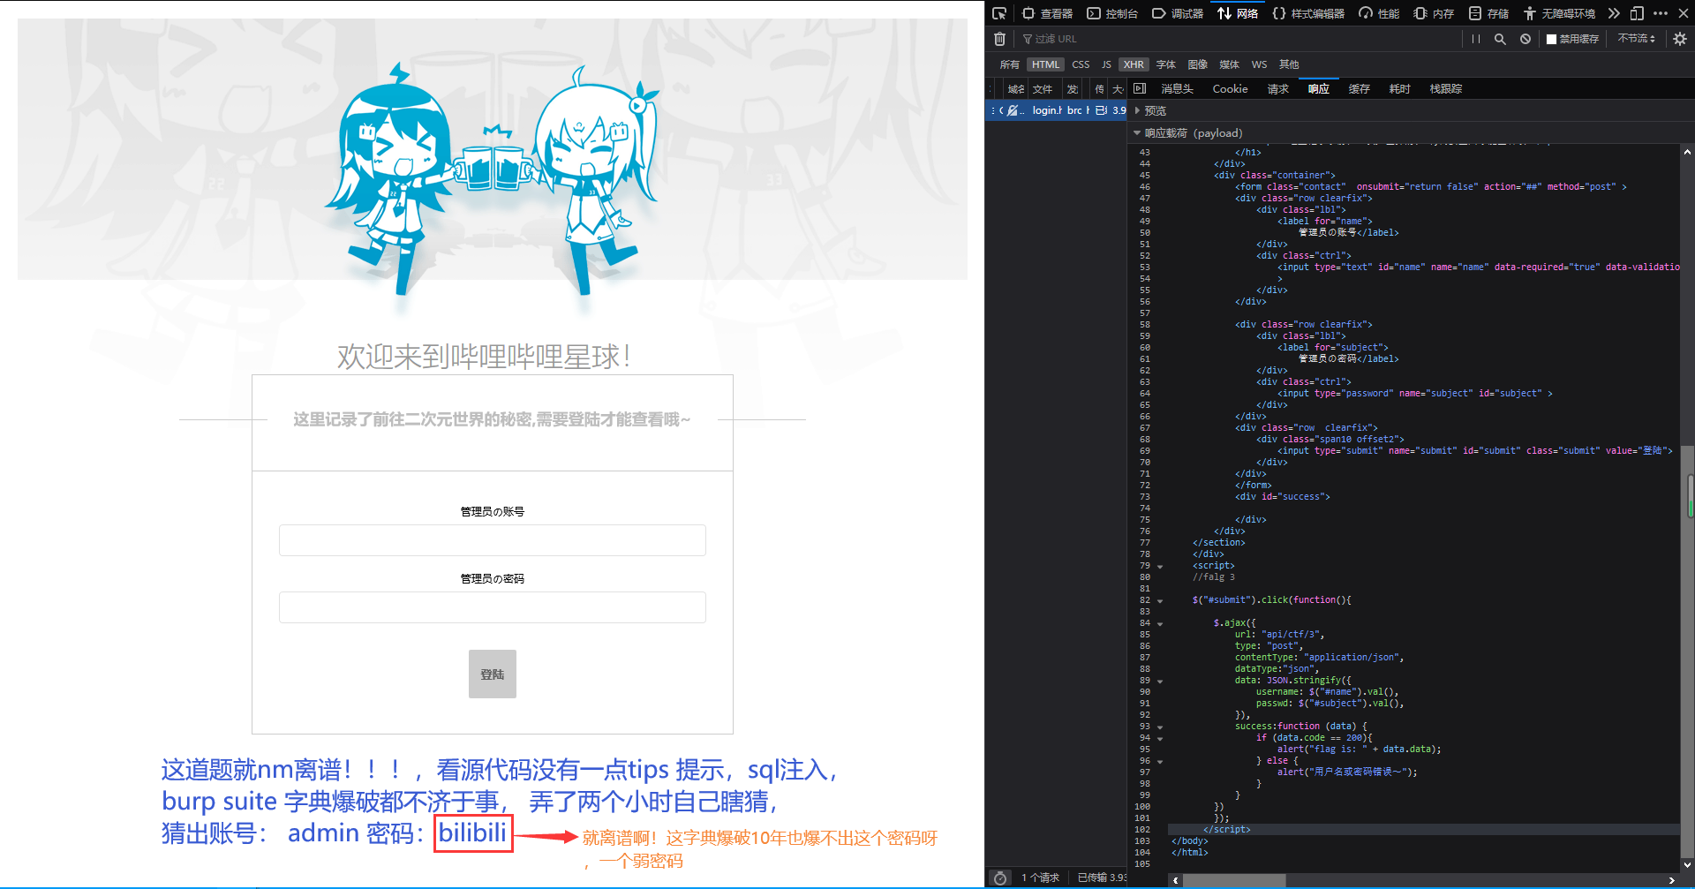This screenshot has width=1695, height=889.
Task: Open request blocking with the circle-slash icon
Action: (1525, 39)
